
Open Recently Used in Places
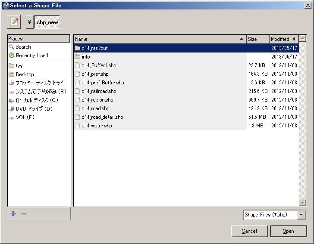point(32,56)
